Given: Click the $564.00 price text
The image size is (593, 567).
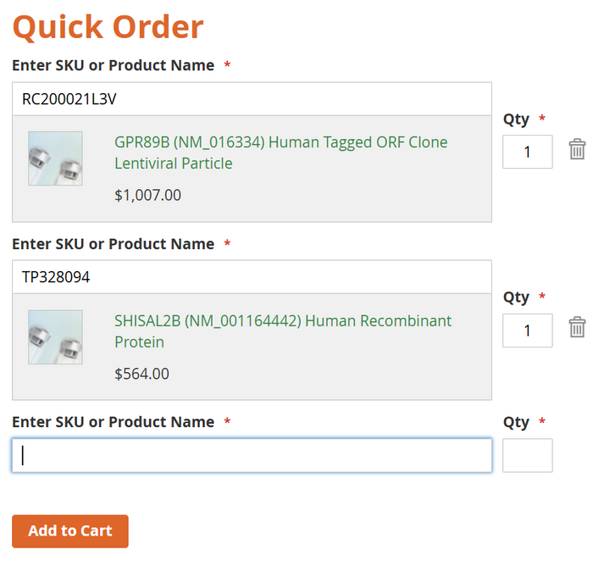Looking at the screenshot, I should tap(141, 374).
